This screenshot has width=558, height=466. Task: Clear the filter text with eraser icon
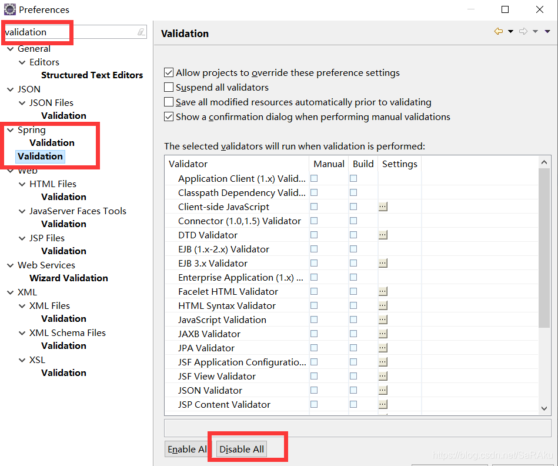(x=141, y=32)
